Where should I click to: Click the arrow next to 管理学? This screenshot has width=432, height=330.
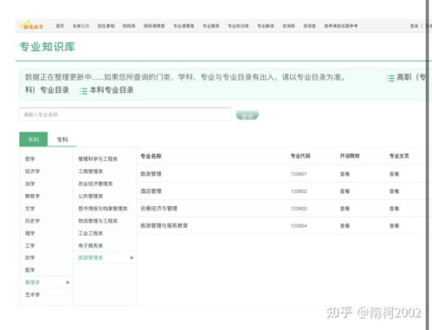[68, 282]
